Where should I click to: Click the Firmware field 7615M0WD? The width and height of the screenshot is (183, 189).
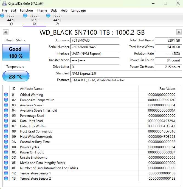95,40
